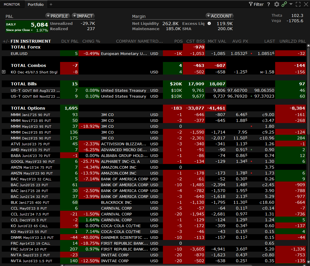The height and width of the screenshot is (266, 310).
Task: Expand the PROFILE panel button
Action: pyautogui.click(x=57, y=16)
